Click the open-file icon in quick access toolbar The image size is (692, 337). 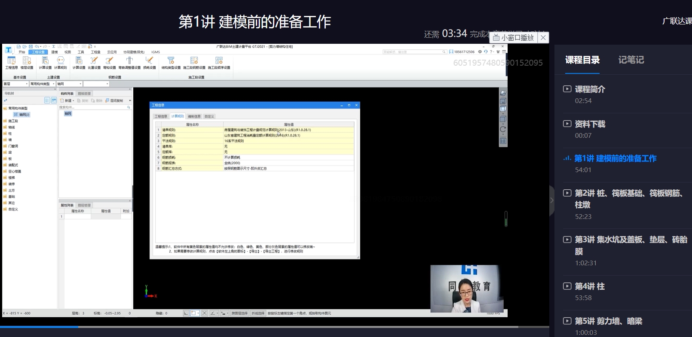tap(24, 46)
